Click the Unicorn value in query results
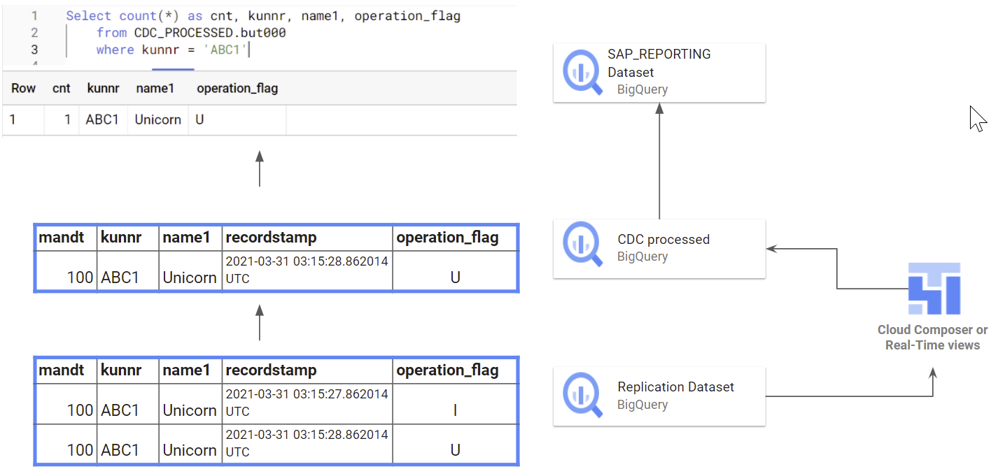The width and height of the screenshot is (991, 469). pos(157,119)
